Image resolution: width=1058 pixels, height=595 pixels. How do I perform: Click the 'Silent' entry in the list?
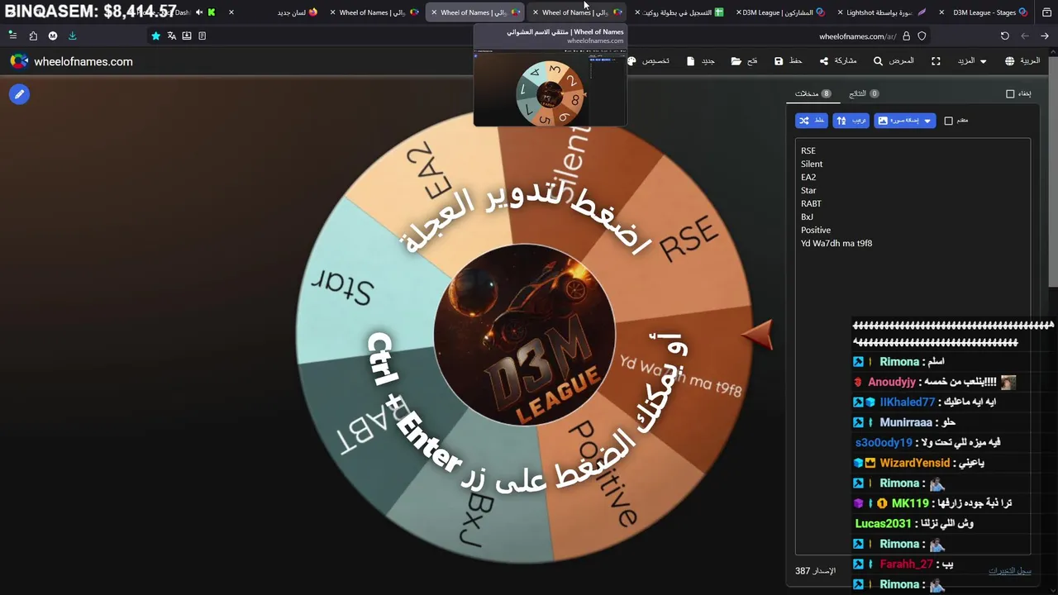812,164
